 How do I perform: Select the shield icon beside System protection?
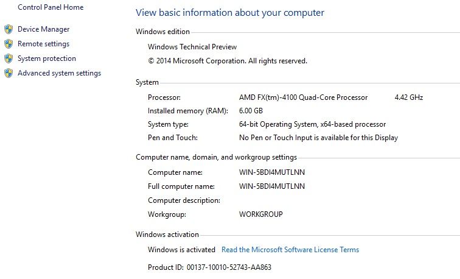(x=8, y=58)
